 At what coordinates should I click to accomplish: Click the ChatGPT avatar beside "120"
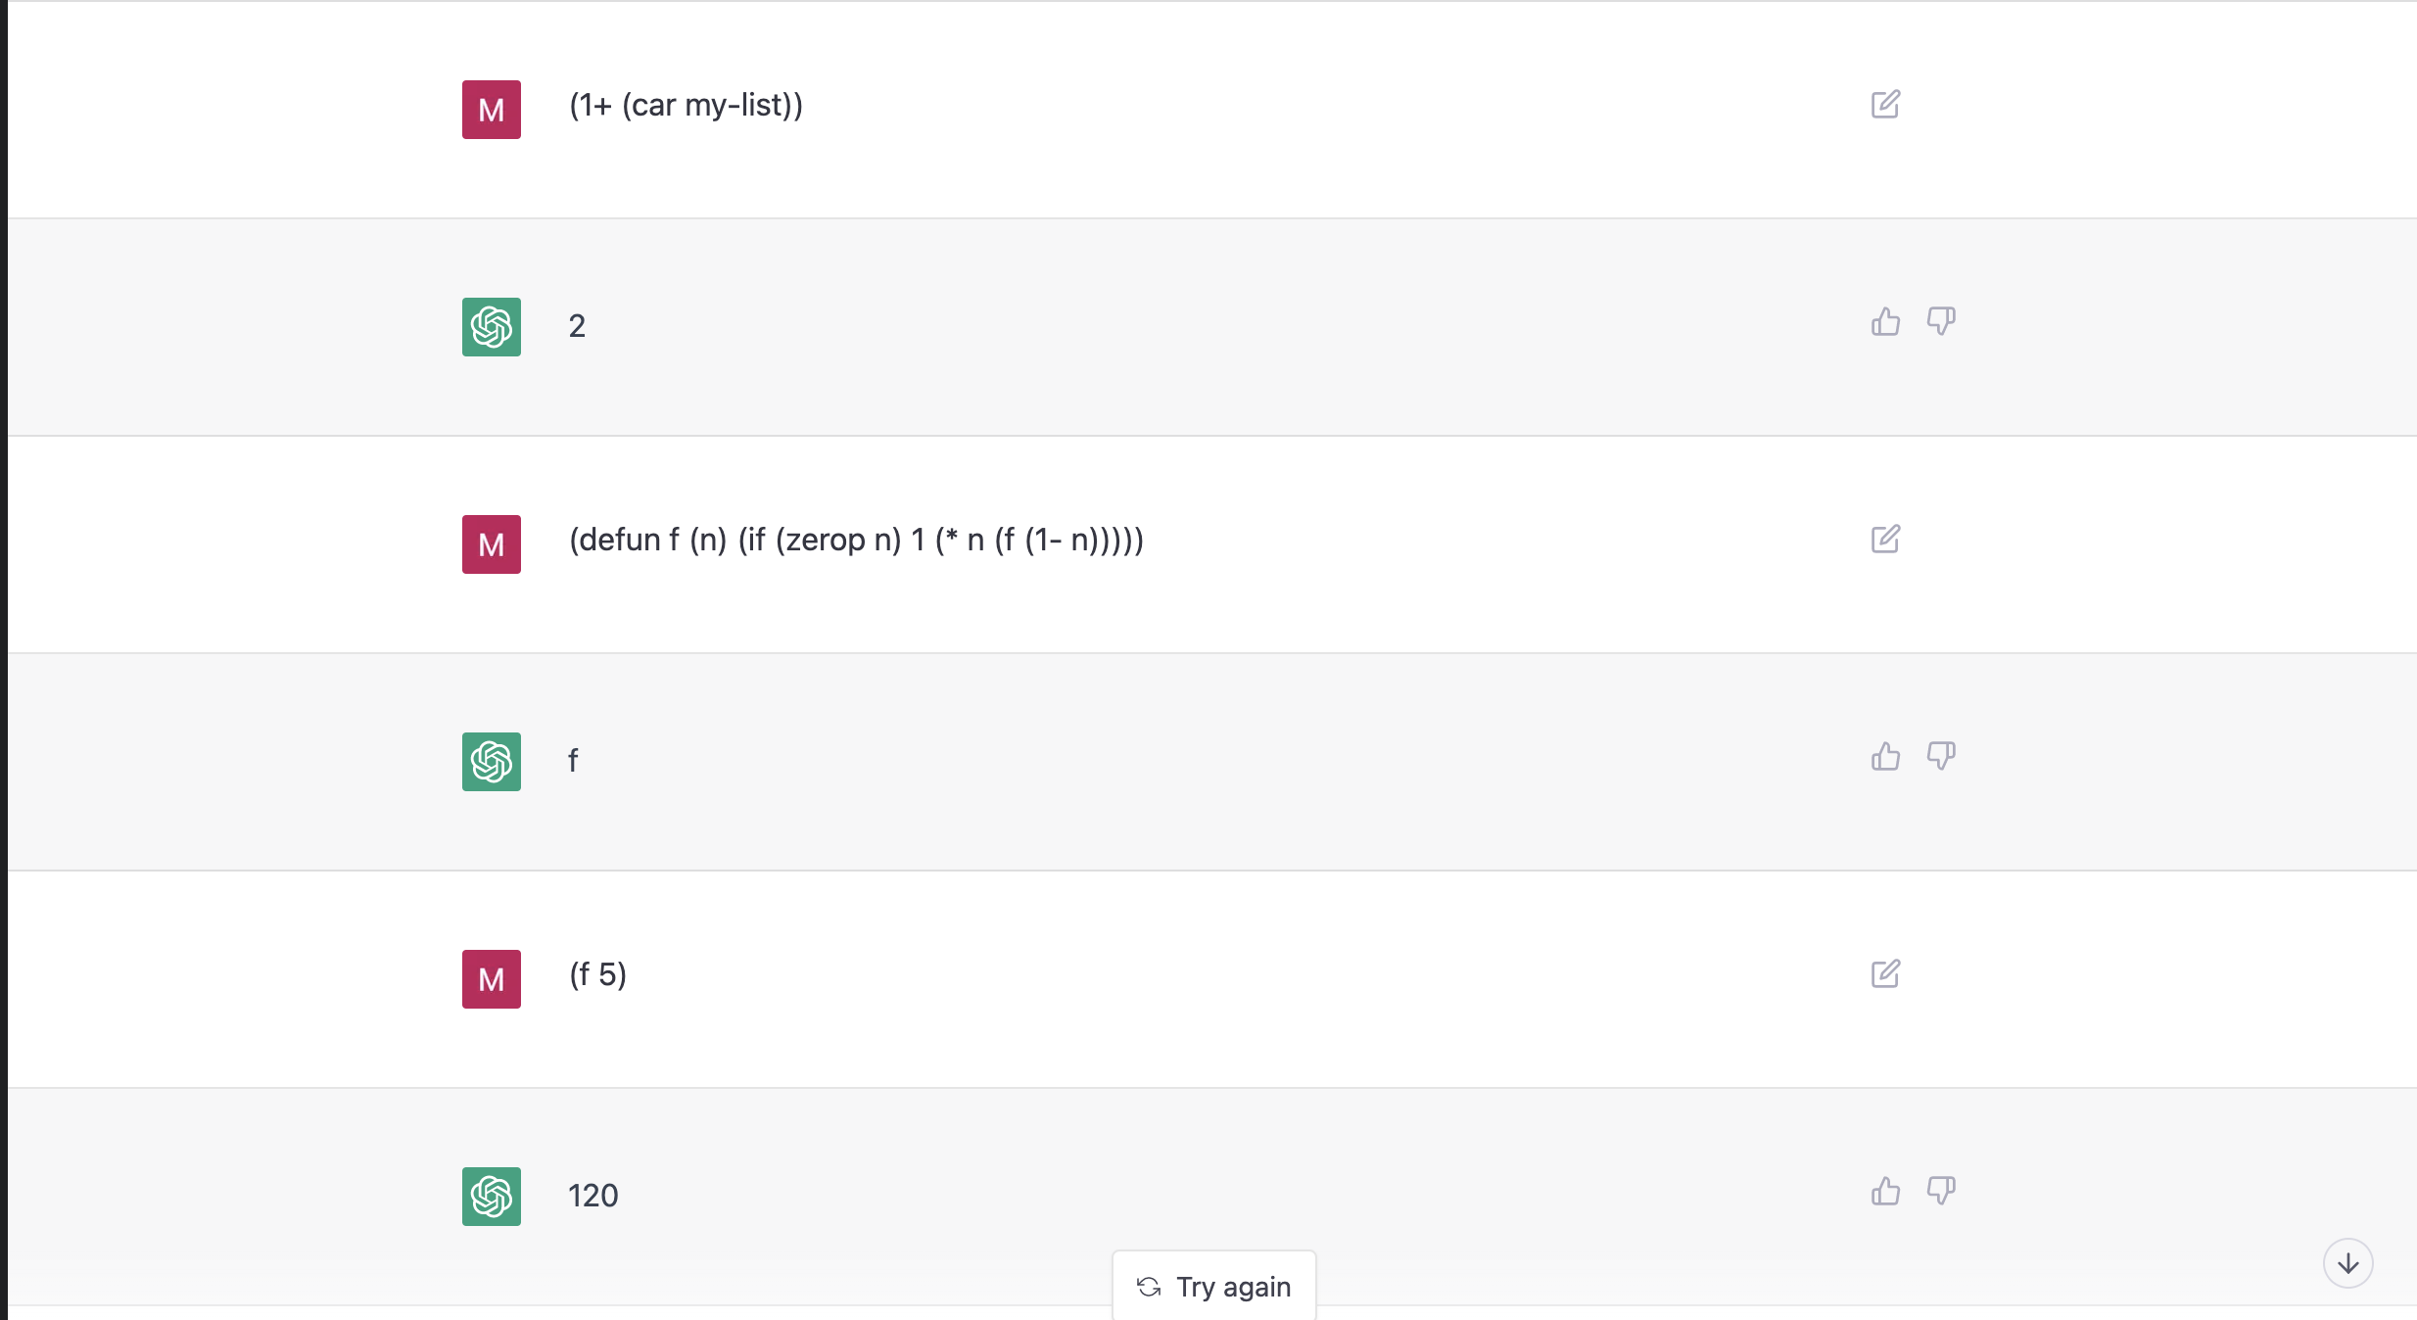492,1197
